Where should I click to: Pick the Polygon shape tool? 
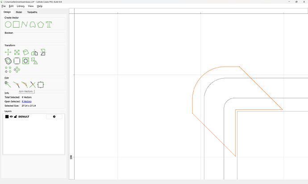pos(41,24)
